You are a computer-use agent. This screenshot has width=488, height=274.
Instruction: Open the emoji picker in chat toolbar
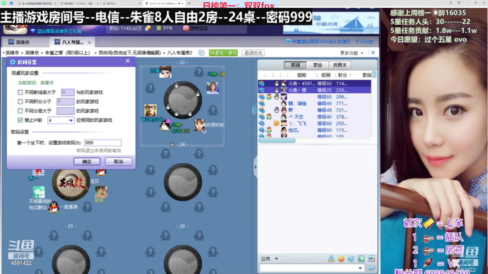(x=341, y=259)
